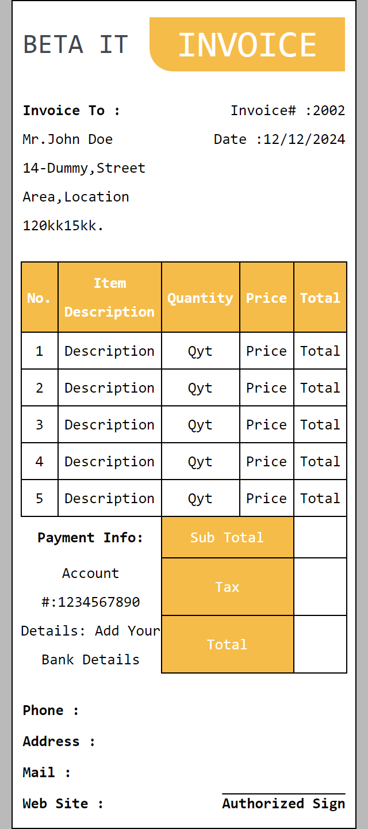This screenshot has height=829, width=368.
Task: Select the Description cell in row 3
Action: (x=109, y=425)
